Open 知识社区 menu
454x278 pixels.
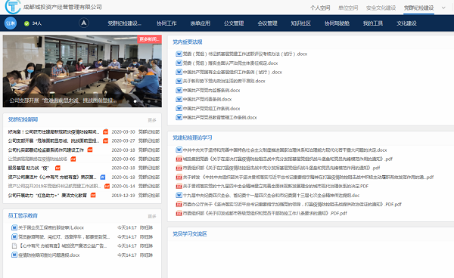click(301, 23)
